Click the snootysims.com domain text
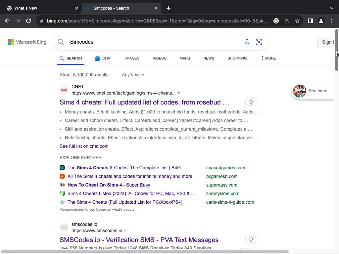Image resolution: width=339 pixels, height=254 pixels. (x=223, y=194)
